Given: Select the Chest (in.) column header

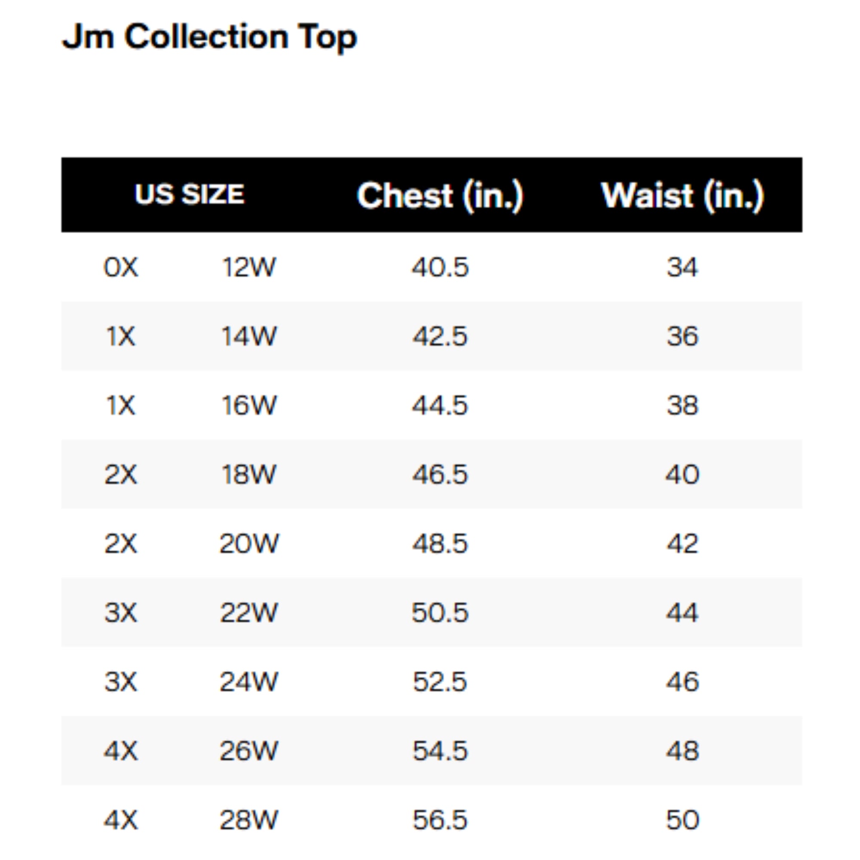Looking at the screenshot, I should (x=440, y=195).
